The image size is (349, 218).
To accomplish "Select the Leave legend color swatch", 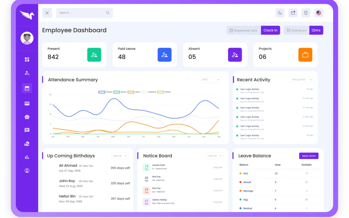I will (x=131, y=92).
